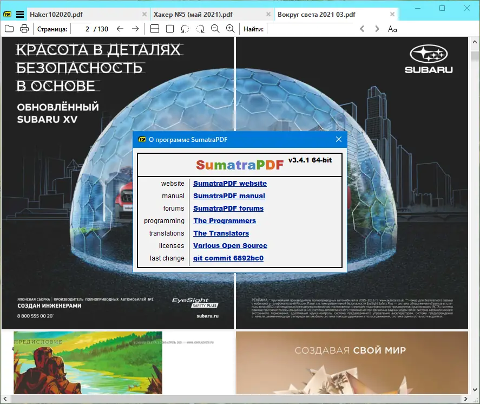This screenshot has height=404, width=480.
Task: Click the vertical scrollbar up arrow
Action: click(x=475, y=42)
